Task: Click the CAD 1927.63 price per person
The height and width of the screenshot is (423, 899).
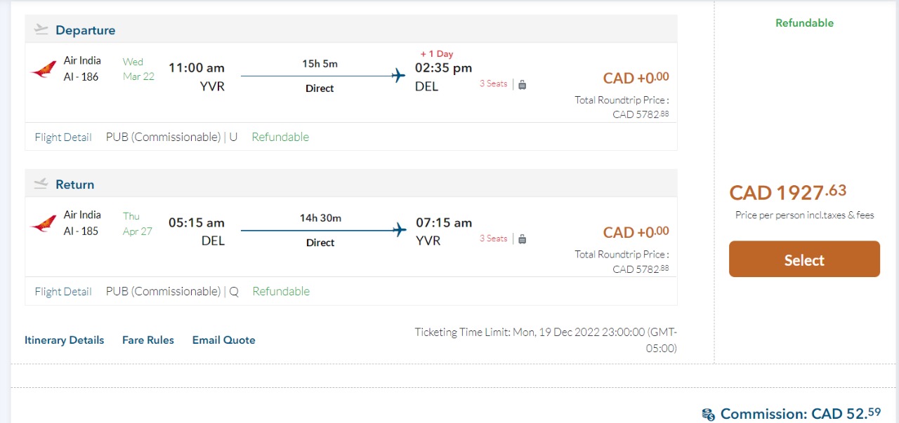Action: [787, 192]
